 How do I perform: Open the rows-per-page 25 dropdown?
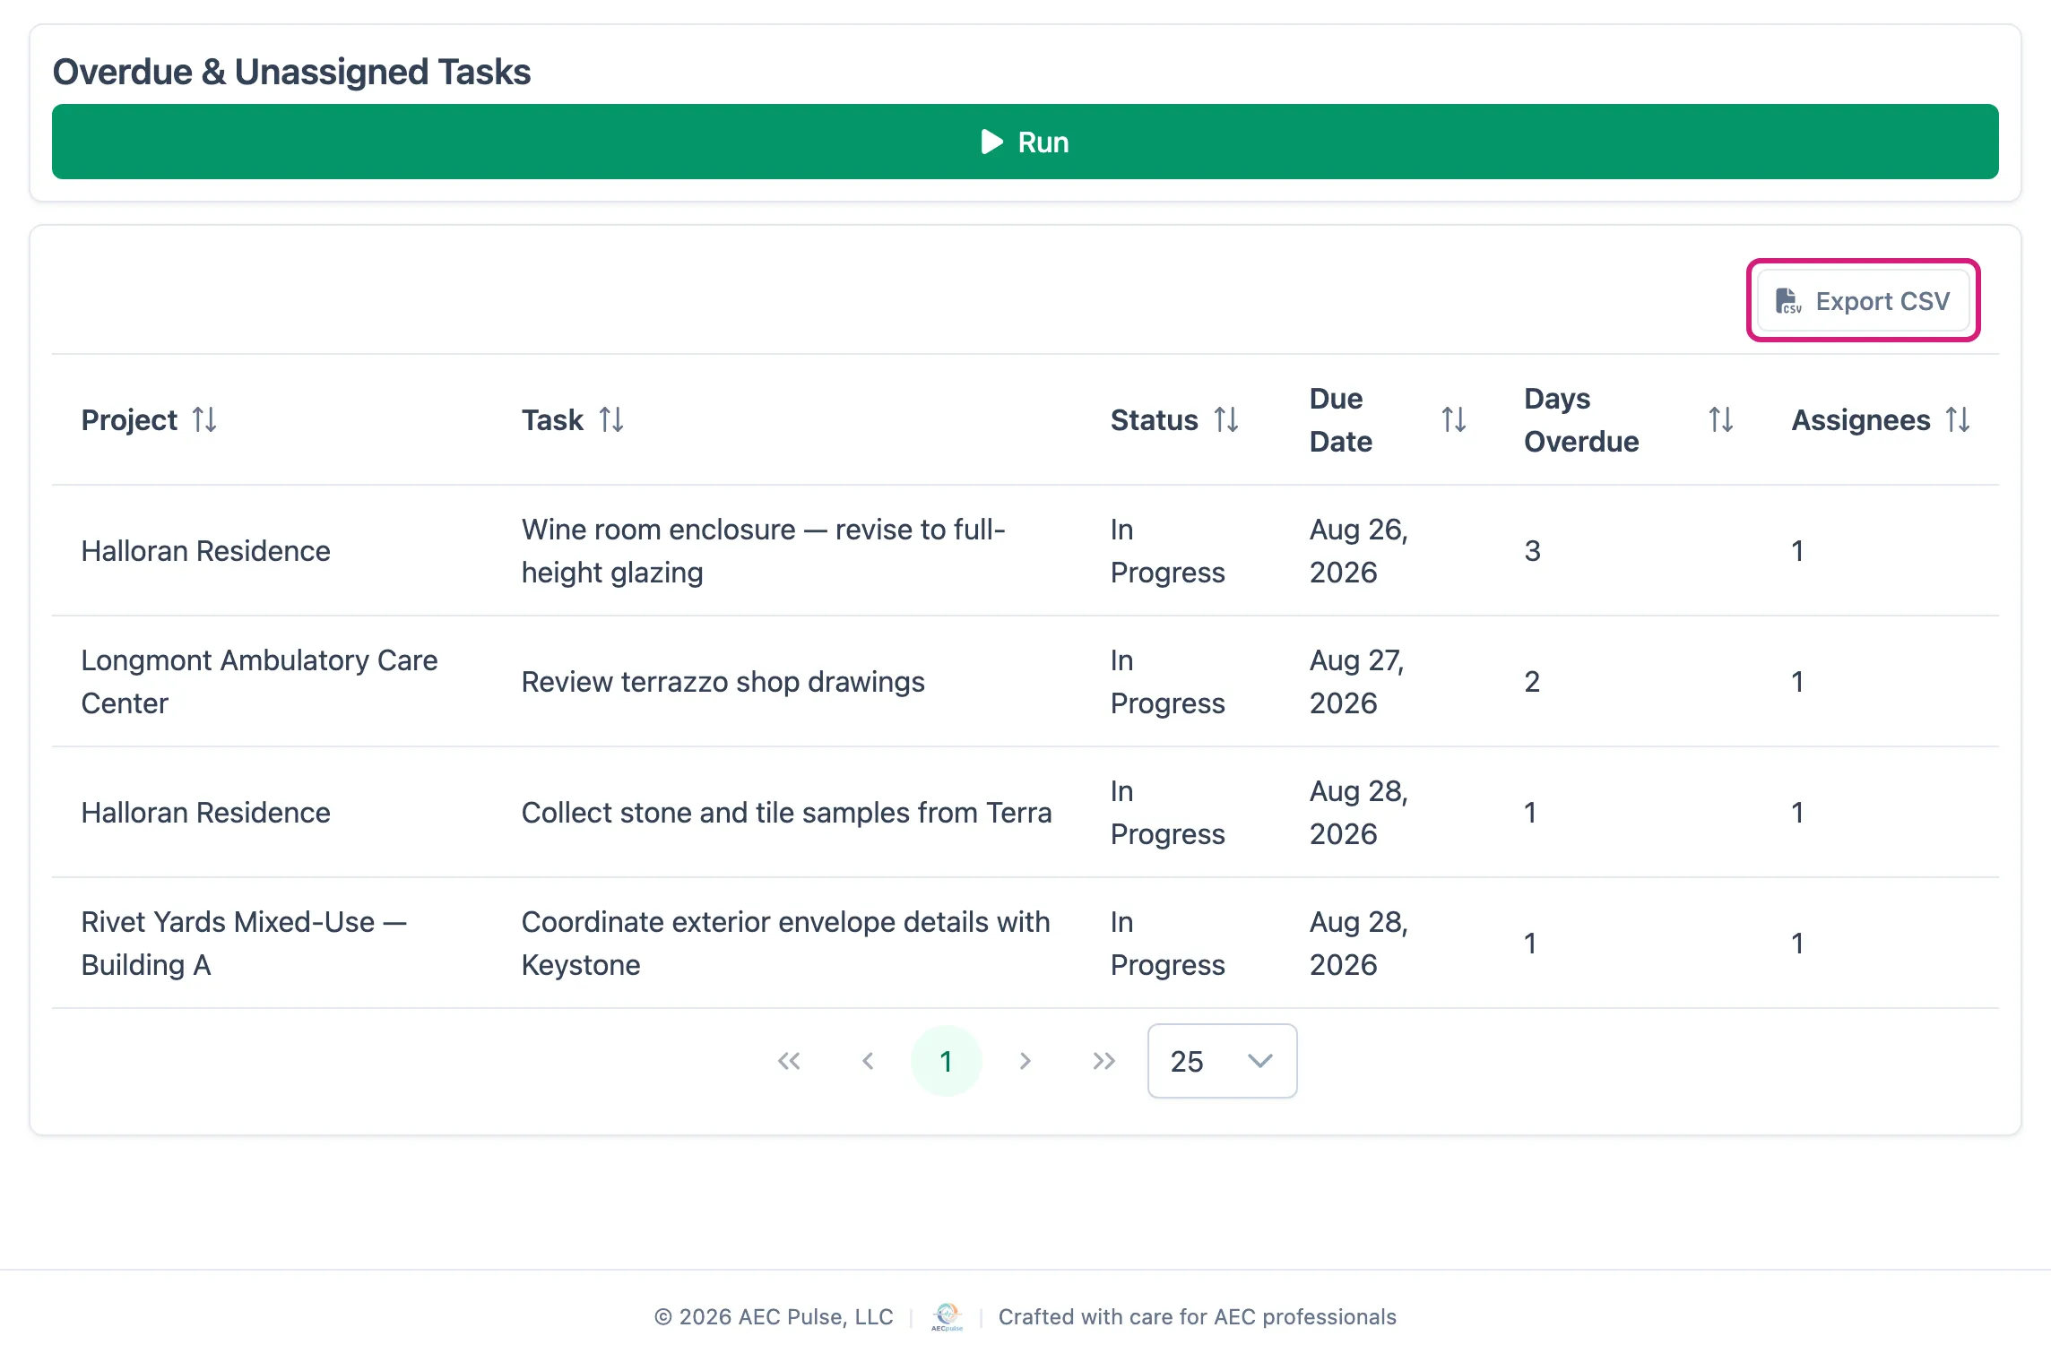[x=1222, y=1061]
